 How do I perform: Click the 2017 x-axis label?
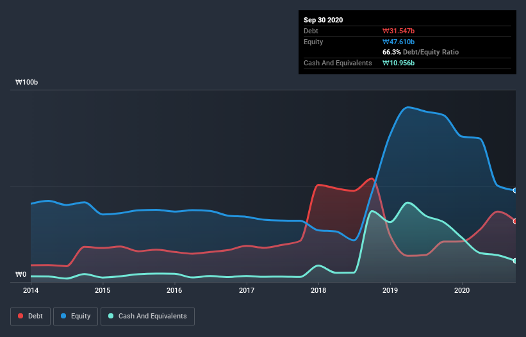tap(247, 290)
